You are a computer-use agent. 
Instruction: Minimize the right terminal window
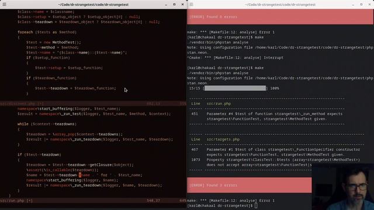(x=353, y=5)
